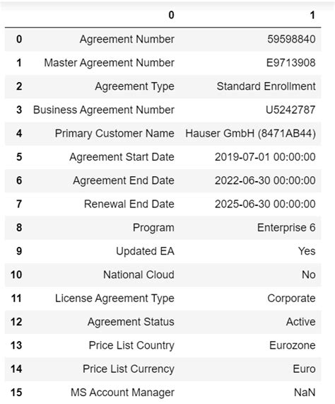Click the Agreement Number value 59598840
Screen dimensions: 335x404
pos(291,40)
